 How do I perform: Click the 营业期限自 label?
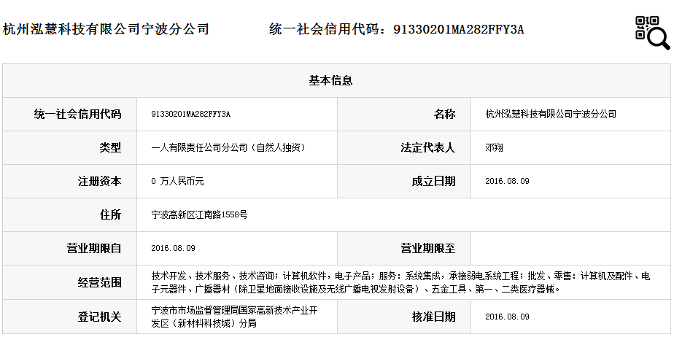[x=93, y=249]
